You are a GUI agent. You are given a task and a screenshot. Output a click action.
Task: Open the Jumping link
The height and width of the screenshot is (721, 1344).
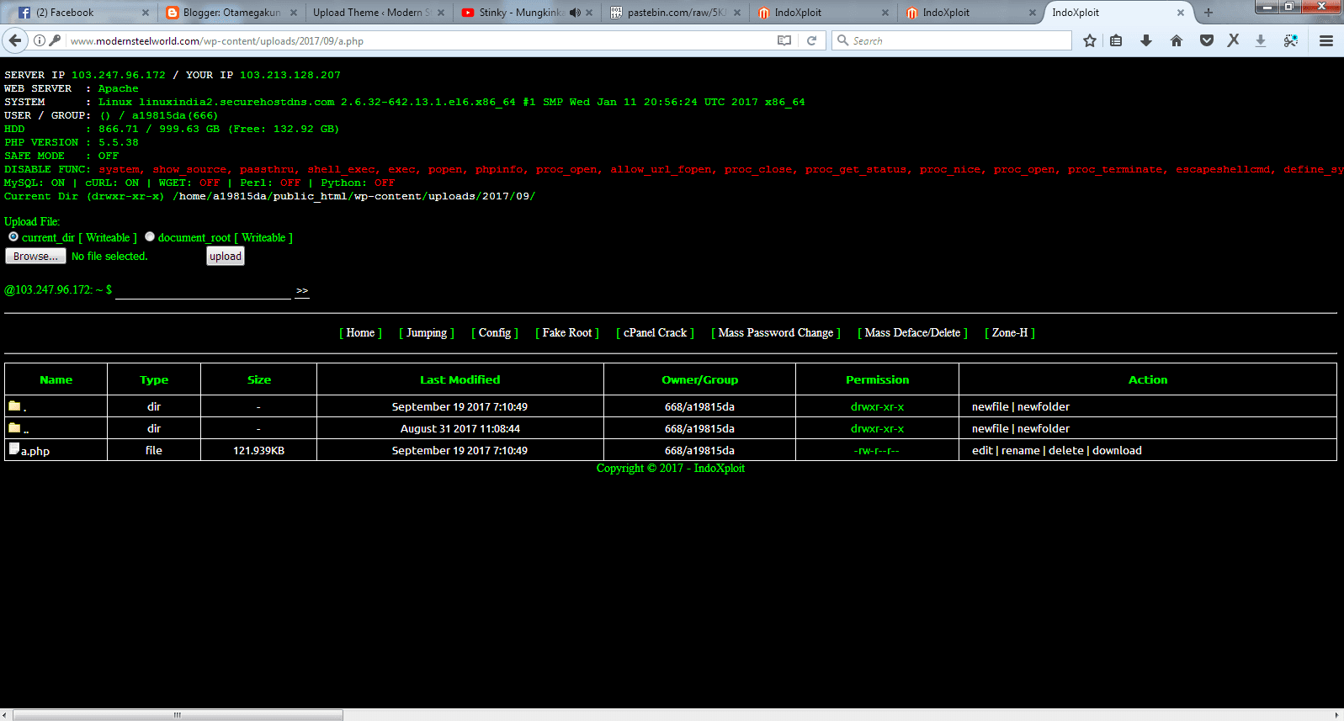pos(427,332)
